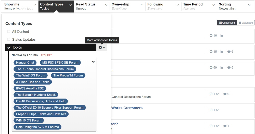
Task: Open the Content Types filter dropdown
Action: 56,6
